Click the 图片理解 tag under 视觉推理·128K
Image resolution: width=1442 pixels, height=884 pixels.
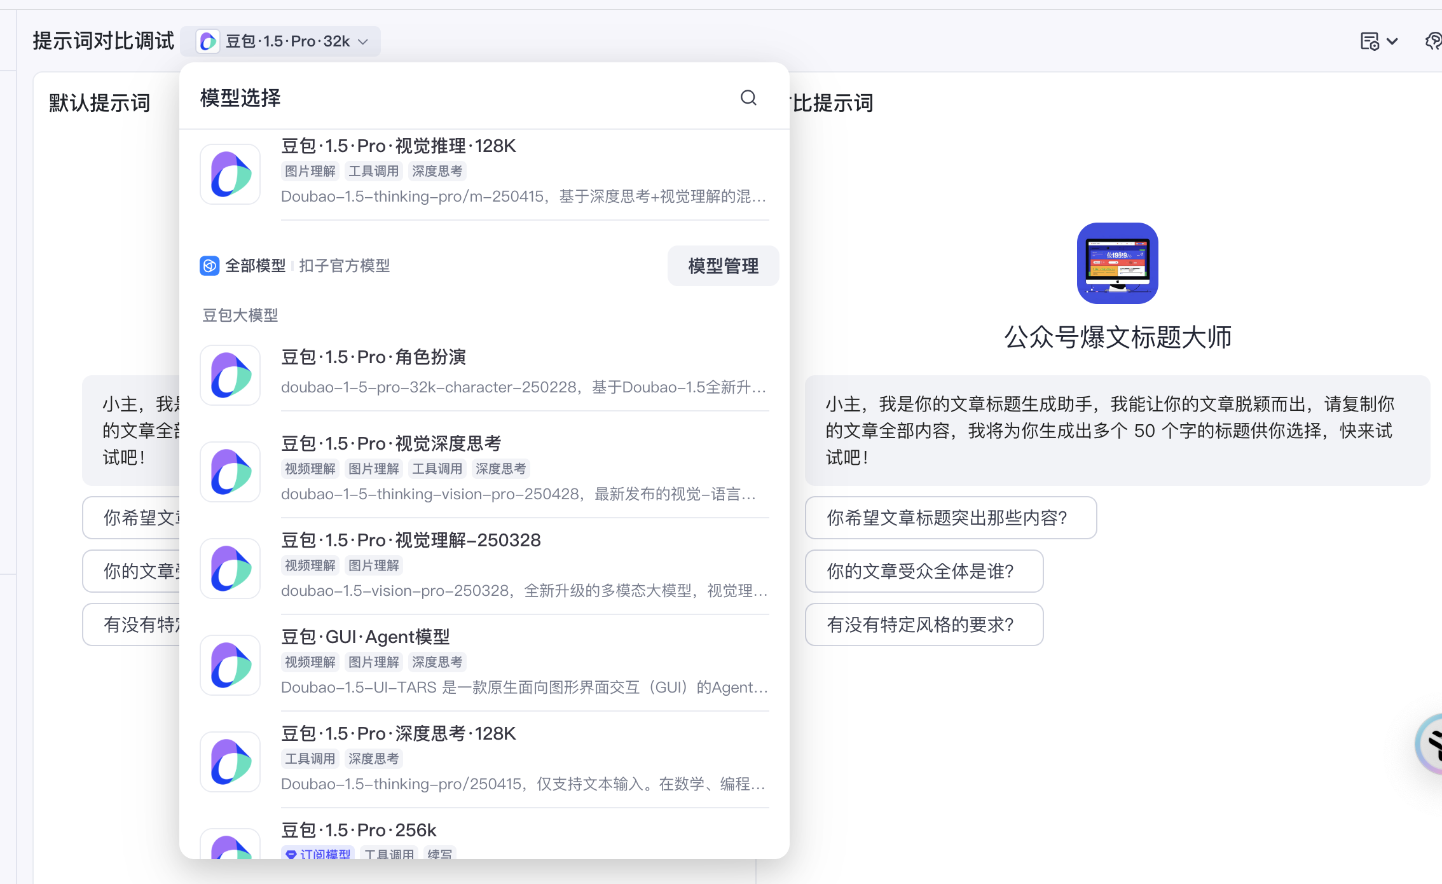310,171
